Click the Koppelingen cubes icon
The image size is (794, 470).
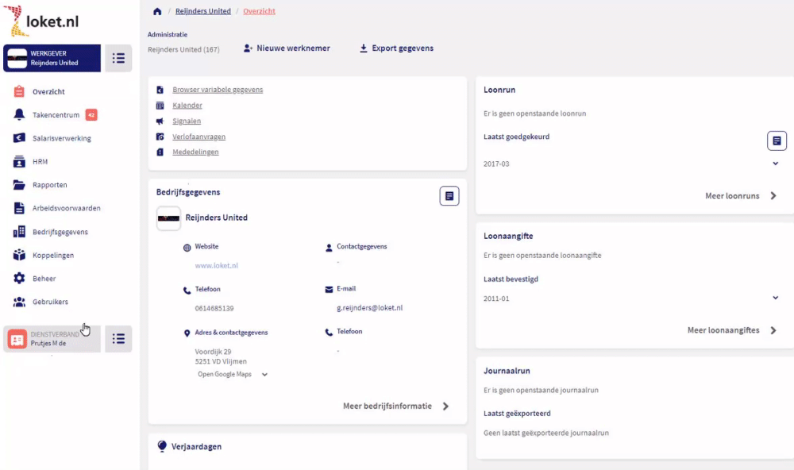coord(20,256)
